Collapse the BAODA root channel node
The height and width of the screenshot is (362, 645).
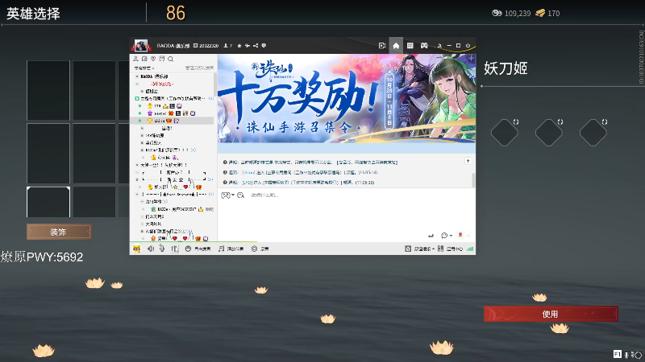tap(137, 76)
